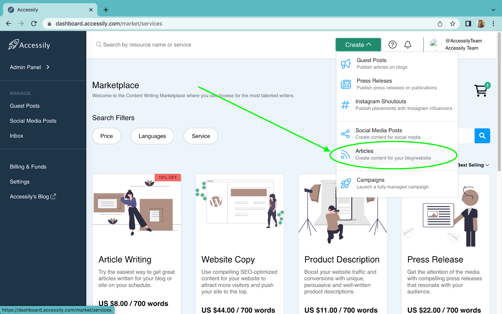This screenshot has width=502, height=314.
Task: Open the Product Description card title
Action: click(x=342, y=260)
